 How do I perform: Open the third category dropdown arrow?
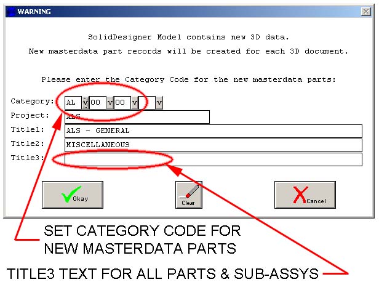coord(134,102)
